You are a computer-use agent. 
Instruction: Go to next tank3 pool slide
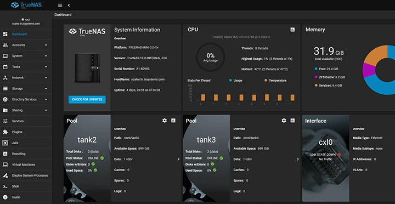coord(298,159)
